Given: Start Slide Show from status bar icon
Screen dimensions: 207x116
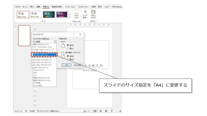Looking at the screenshot, I should point(112,111).
